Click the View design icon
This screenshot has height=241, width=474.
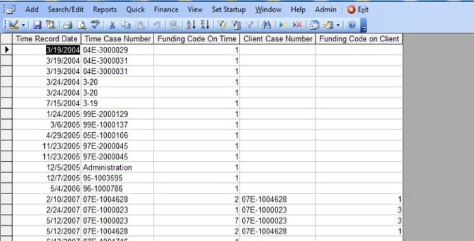(x=14, y=25)
